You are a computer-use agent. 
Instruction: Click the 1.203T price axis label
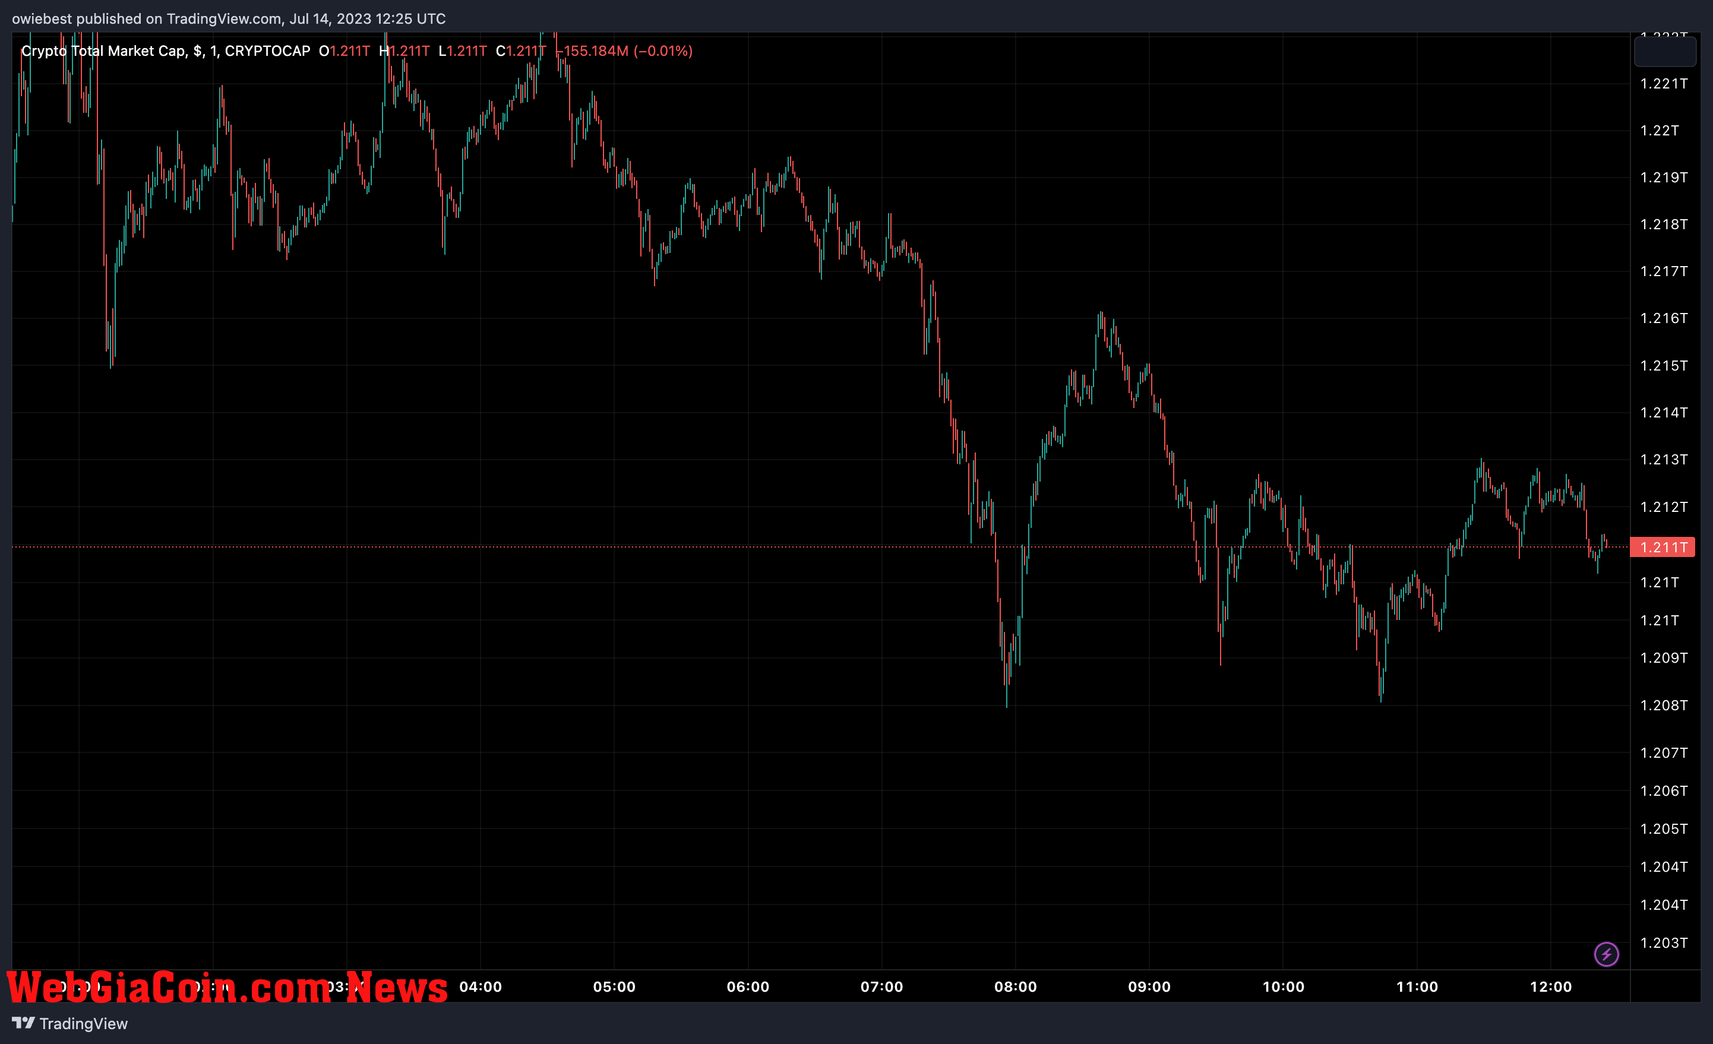[1664, 943]
